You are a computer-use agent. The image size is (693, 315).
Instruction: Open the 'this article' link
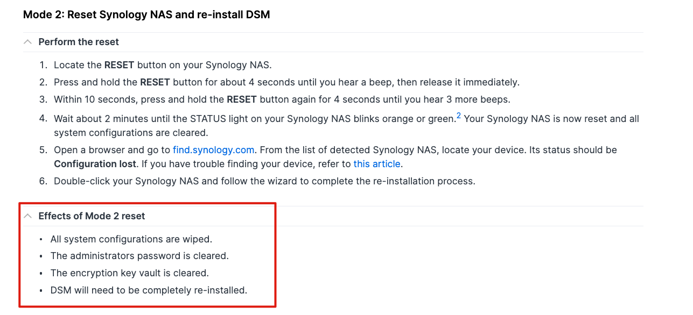pos(377,164)
